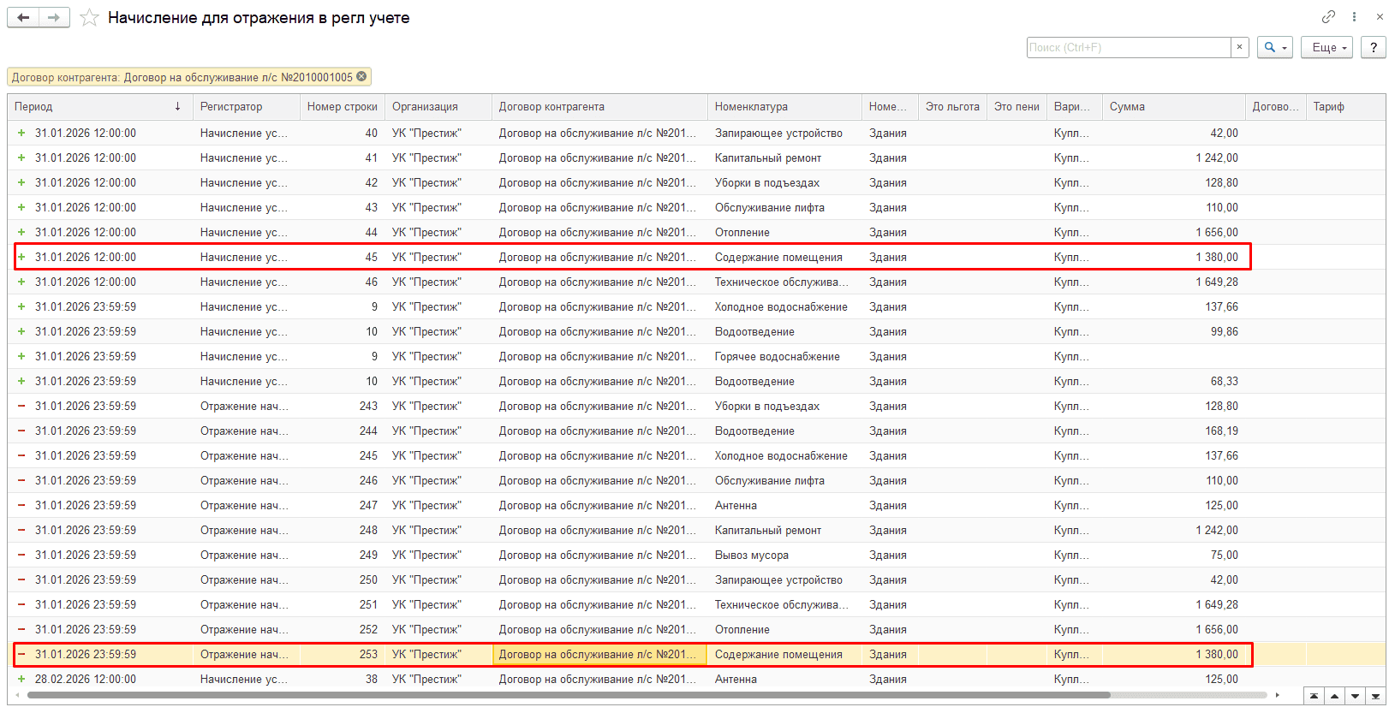Click the forward navigation arrow
1395x713 pixels.
coord(54,18)
